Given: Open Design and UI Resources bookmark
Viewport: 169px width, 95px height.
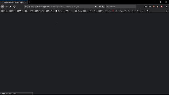Looking at the screenshot, I should [x=64, y=11].
